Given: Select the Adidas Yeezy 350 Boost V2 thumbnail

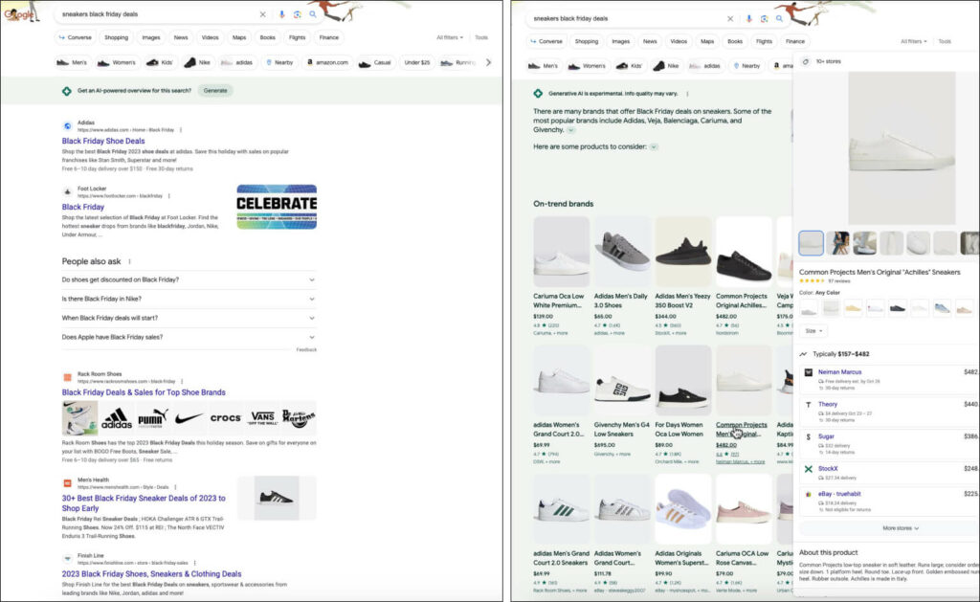Looking at the screenshot, I should [x=681, y=252].
